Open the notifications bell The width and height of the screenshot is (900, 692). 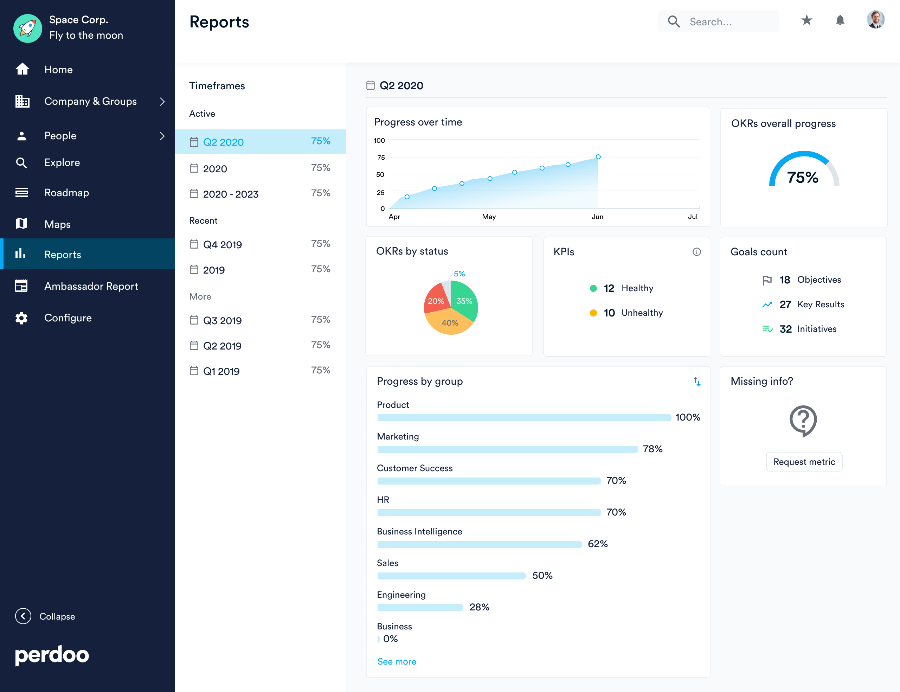(x=840, y=20)
